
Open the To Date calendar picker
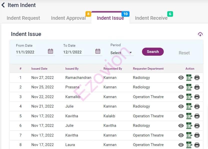[x=98, y=51]
